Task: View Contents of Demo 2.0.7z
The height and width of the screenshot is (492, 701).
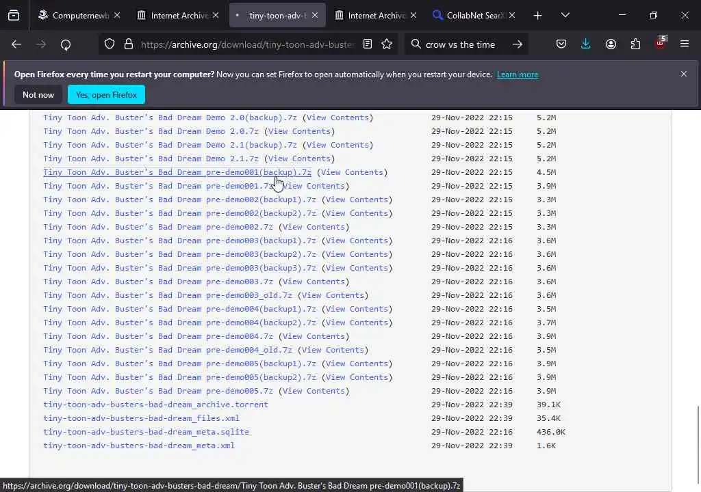Action: pyautogui.click(x=300, y=131)
